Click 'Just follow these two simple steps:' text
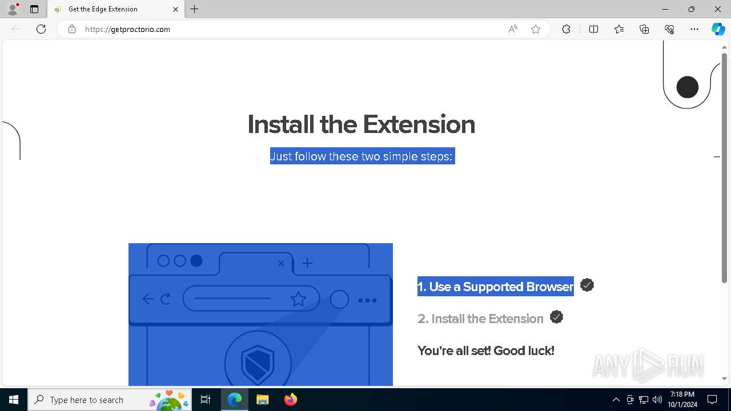Image resolution: width=731 pixels, height=411 pixels. point(362,156)
